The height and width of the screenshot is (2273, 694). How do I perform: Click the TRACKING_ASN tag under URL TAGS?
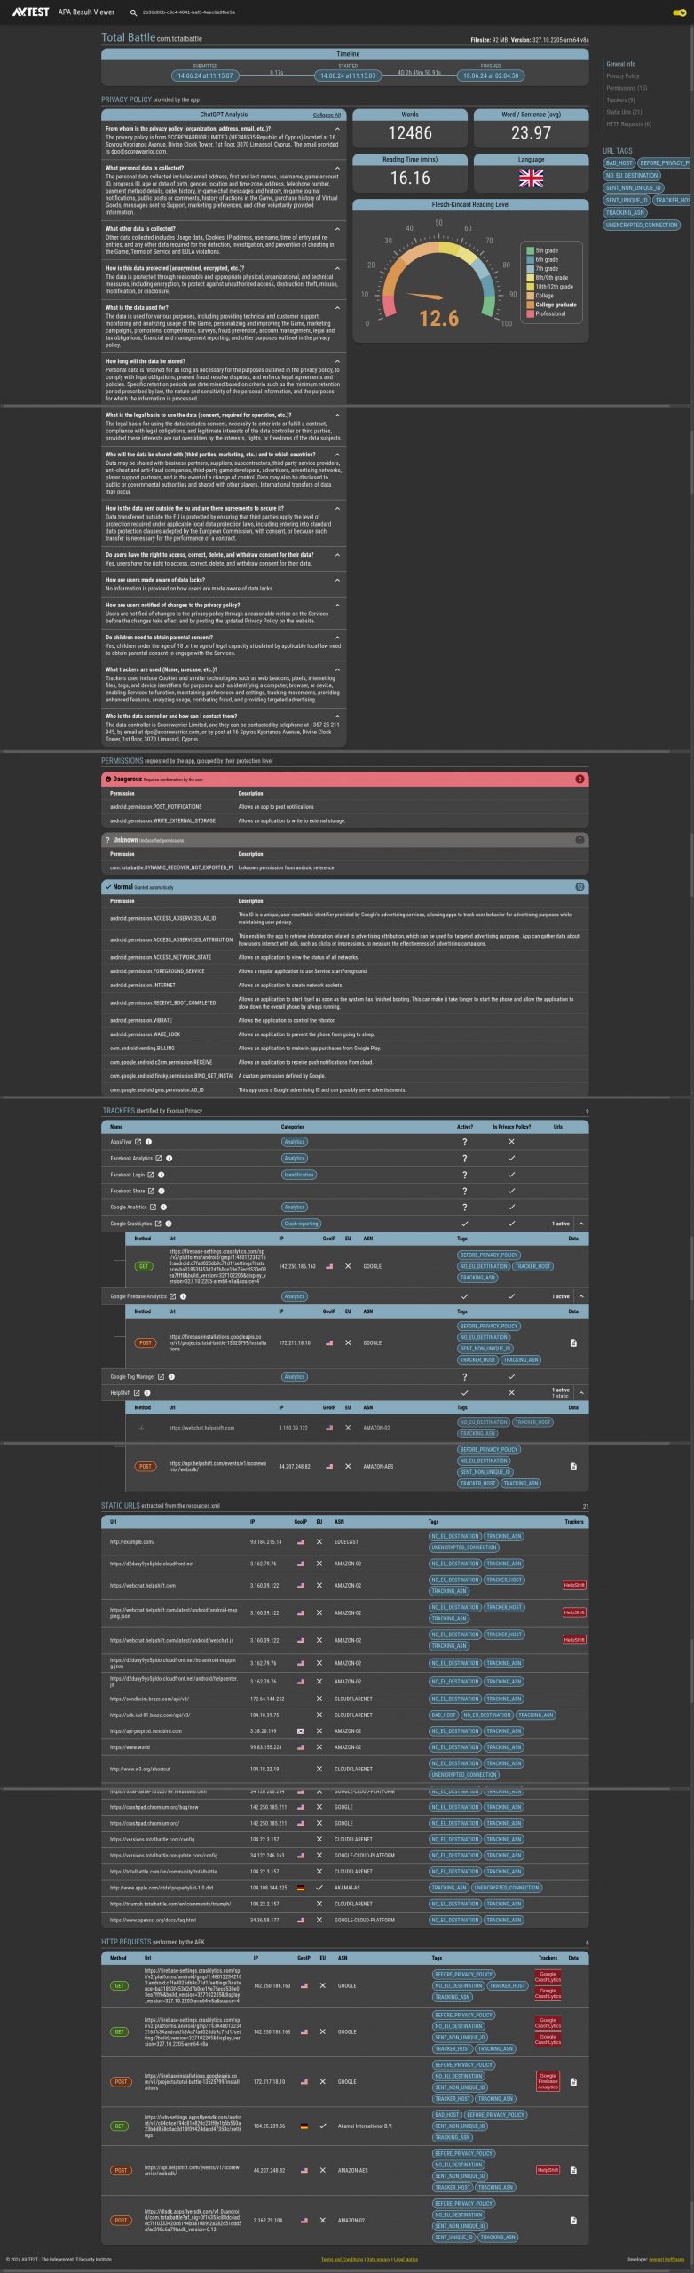tap(625, 213)
